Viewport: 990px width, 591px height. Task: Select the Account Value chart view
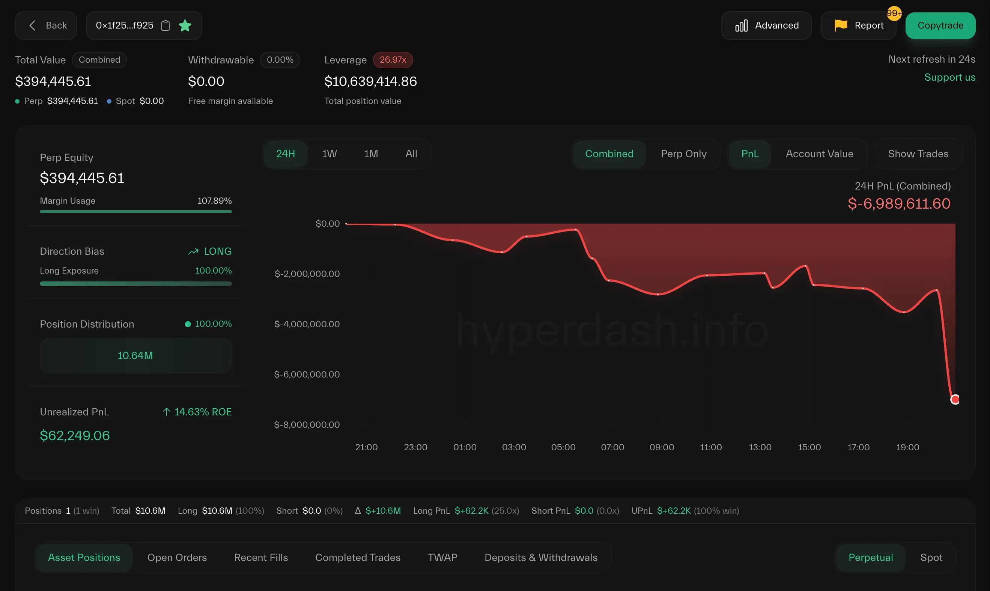819,154
